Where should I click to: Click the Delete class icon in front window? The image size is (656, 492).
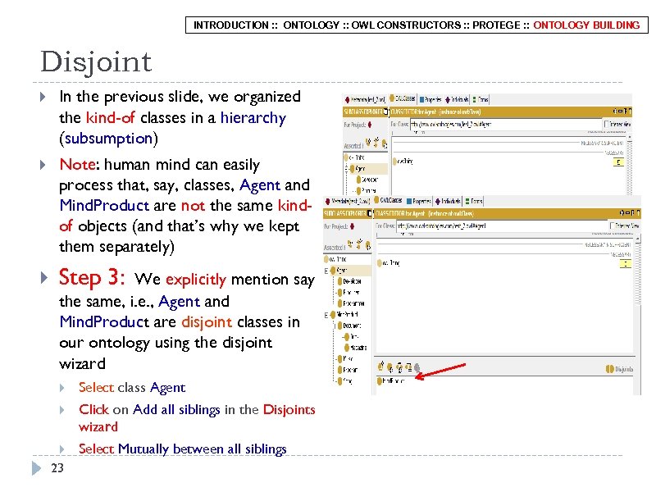point(367,244)
